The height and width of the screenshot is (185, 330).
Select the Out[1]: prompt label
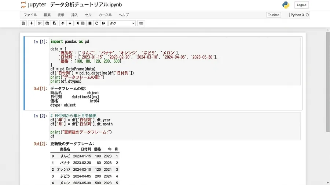pos(40,88)
